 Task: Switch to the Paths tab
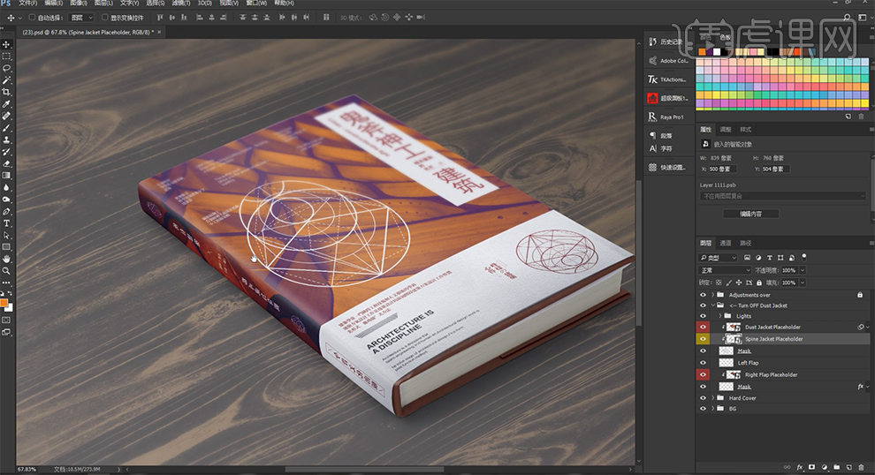tap(746, 243)
